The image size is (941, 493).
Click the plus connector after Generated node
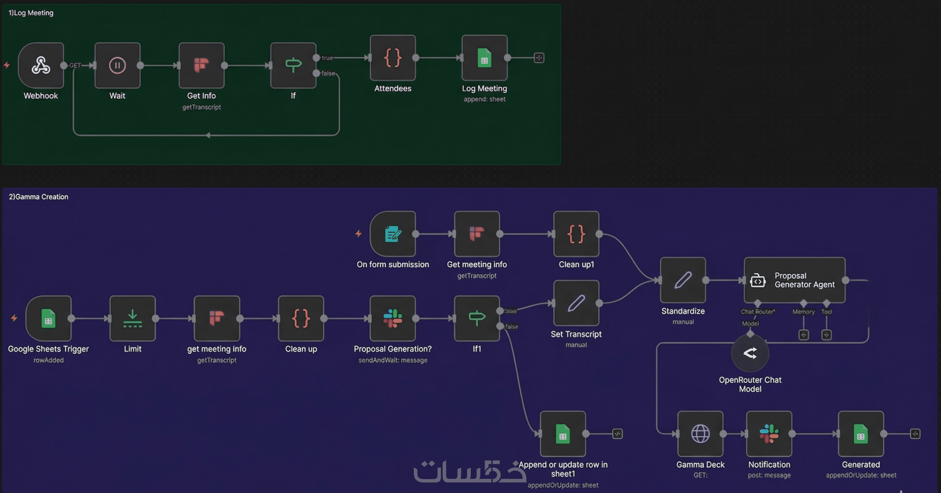915,434
